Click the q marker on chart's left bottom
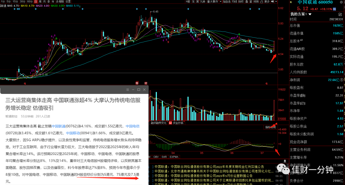The height and width of the screenshot is (185, 345). (25, 83)
